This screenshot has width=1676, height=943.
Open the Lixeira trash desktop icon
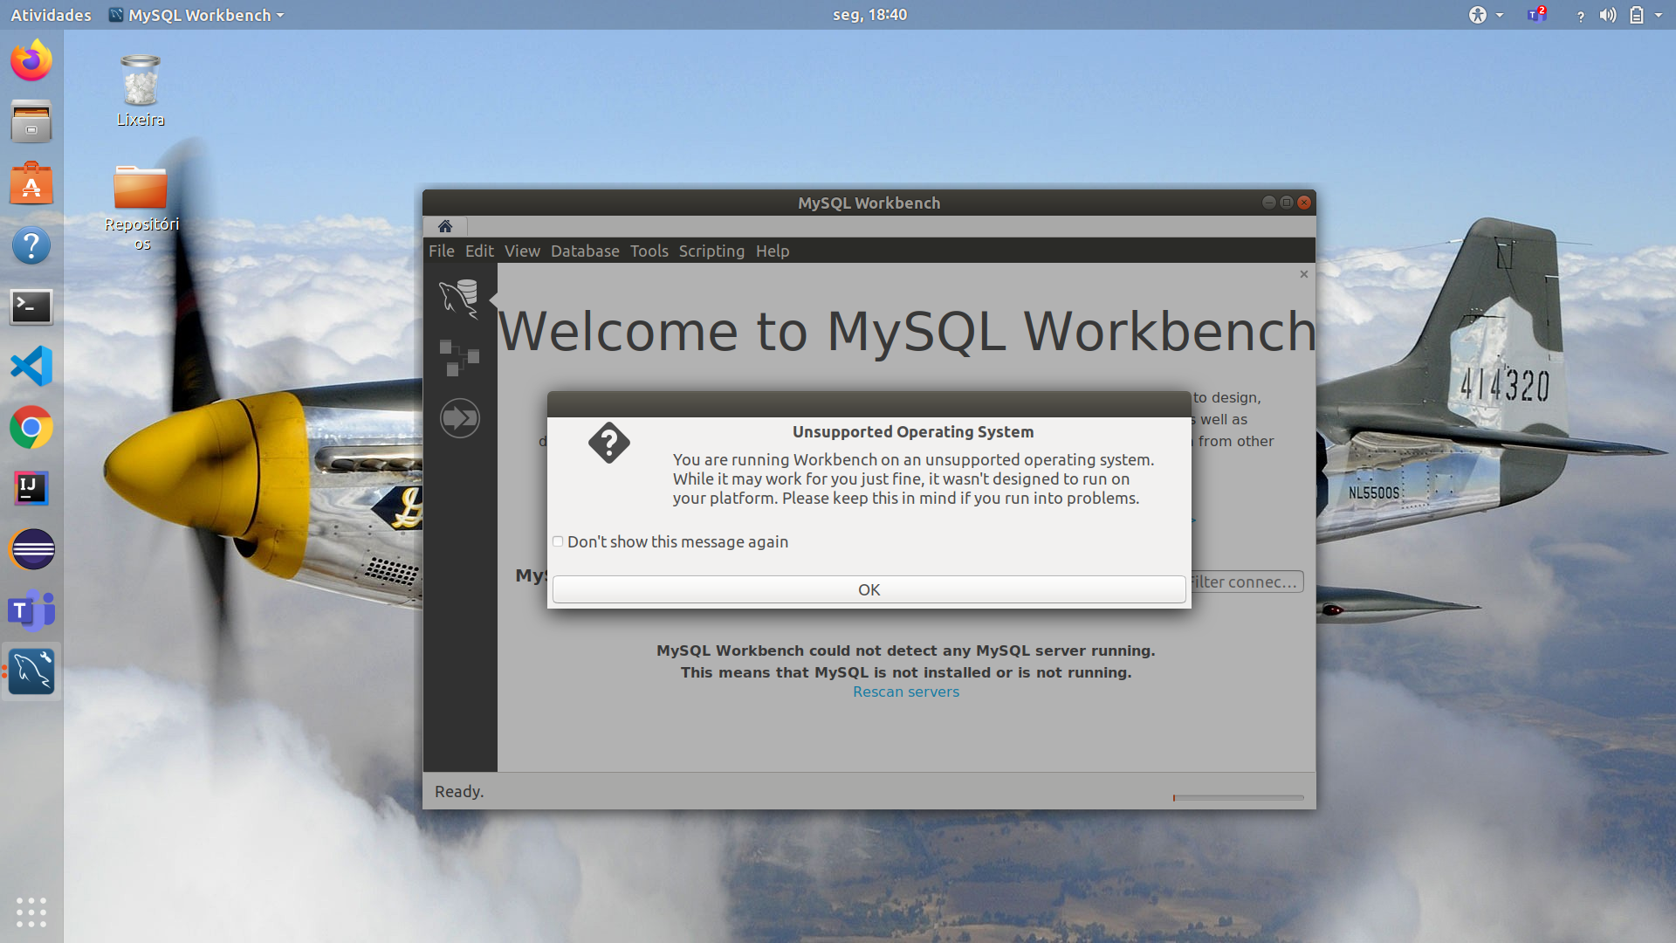(141, 92)
